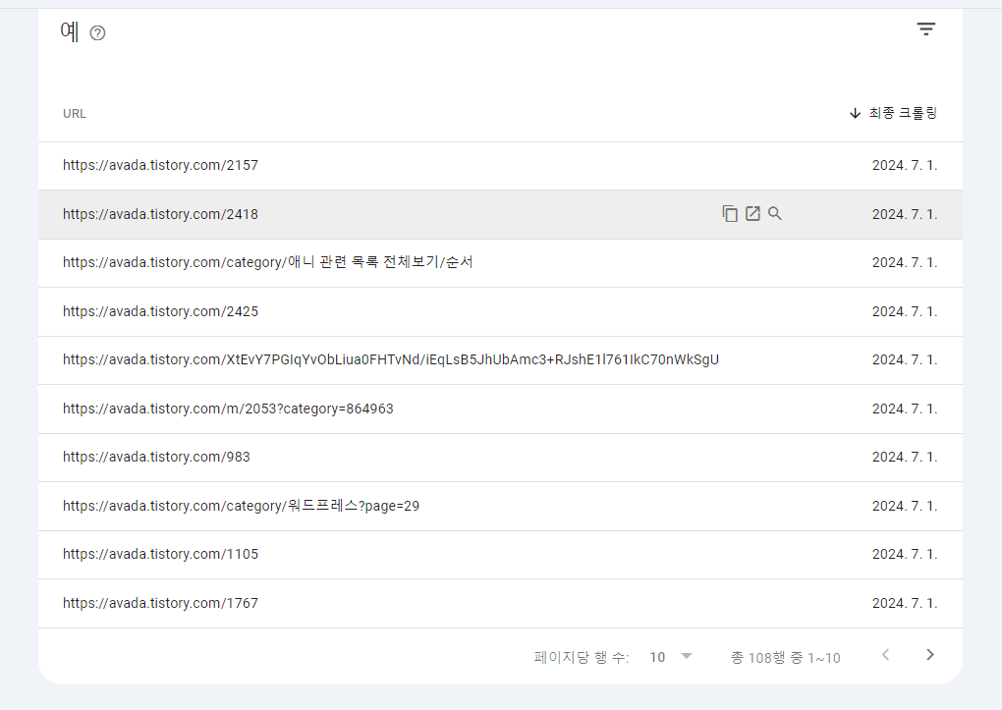
Task: Select row https://avada.tistory.com/1767
Action: click(x=500, y=603)
